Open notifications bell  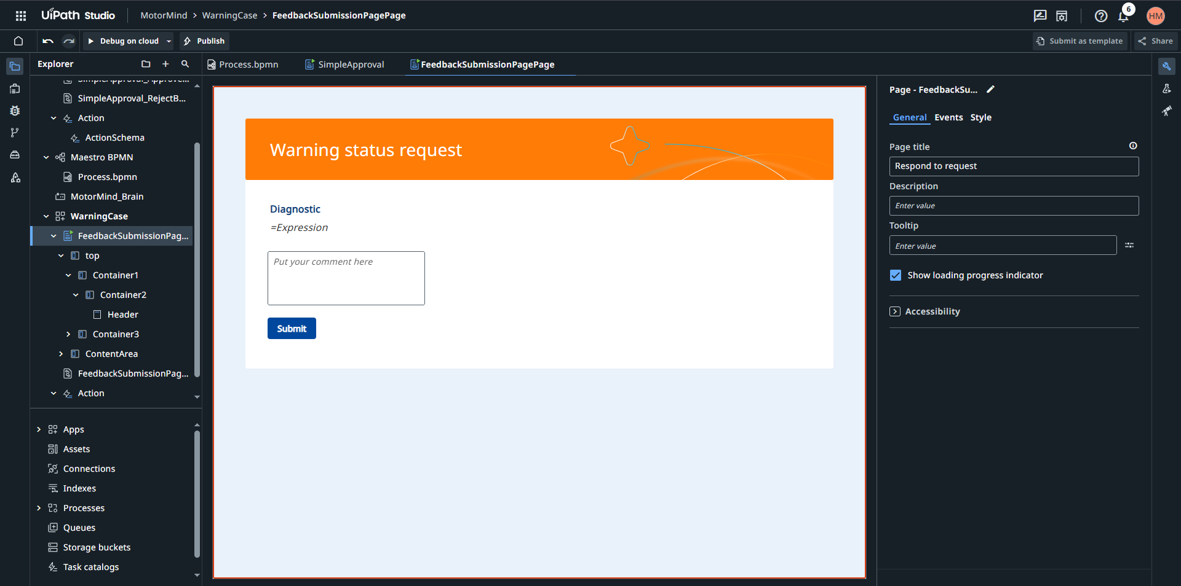[x=1123, y=16]
